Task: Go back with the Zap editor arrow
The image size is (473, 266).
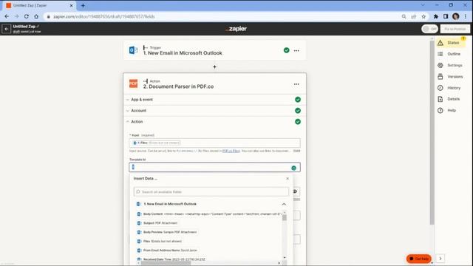Action: click(7, 29)
